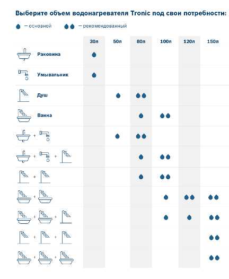Click the рекомендованный legend text
Image resolution: width=229 pixels, height=279 pixels.
(x=105, y=26)
